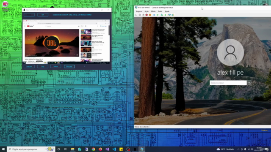Open the yellow Sticky Notes taskbar icon
This screenshot has height=152, width=271.
(121, 149)
